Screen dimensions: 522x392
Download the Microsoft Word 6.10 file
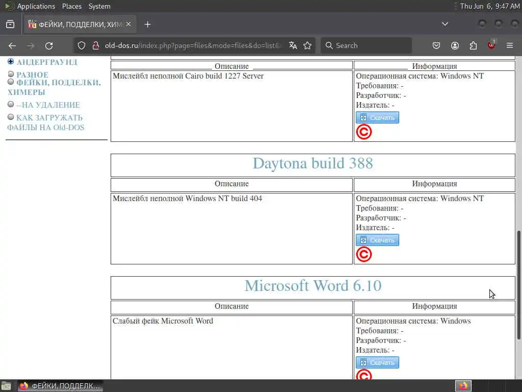377,362
